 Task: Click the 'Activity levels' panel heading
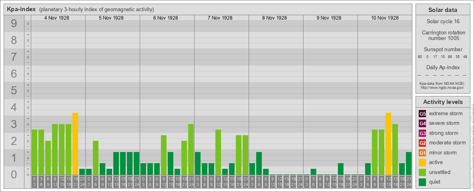click(443, 102)
